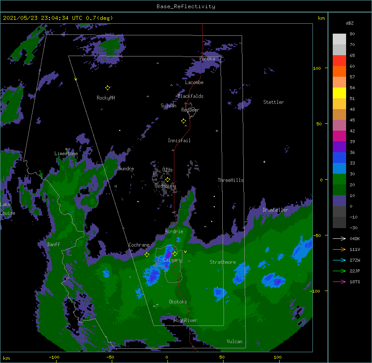Click the Calgary city label
The width and height of the screenshot is (372, 363).
(x=172, y=260)
